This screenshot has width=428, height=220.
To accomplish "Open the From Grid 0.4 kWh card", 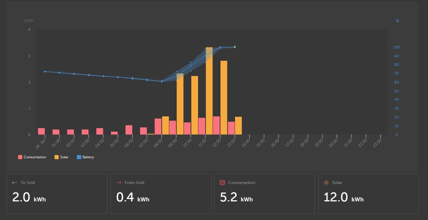I will tap(161, 194).
